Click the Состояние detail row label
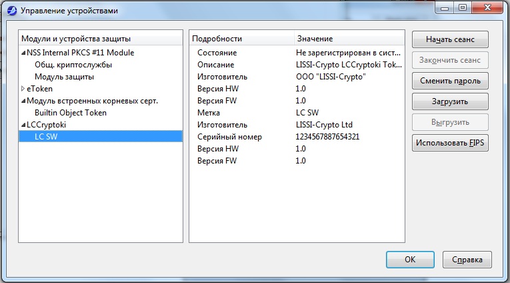Viewport: 510px width, 283px height. point(217,53)
